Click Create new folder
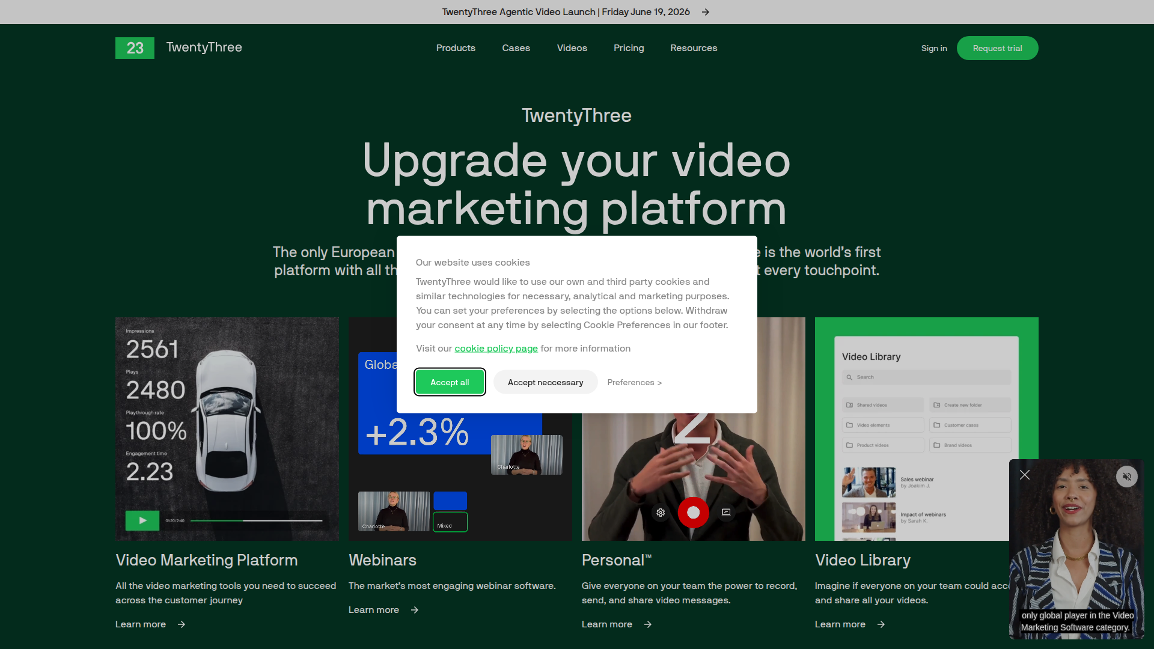The height and width of the screenshot is (649, 1154). 970,405
